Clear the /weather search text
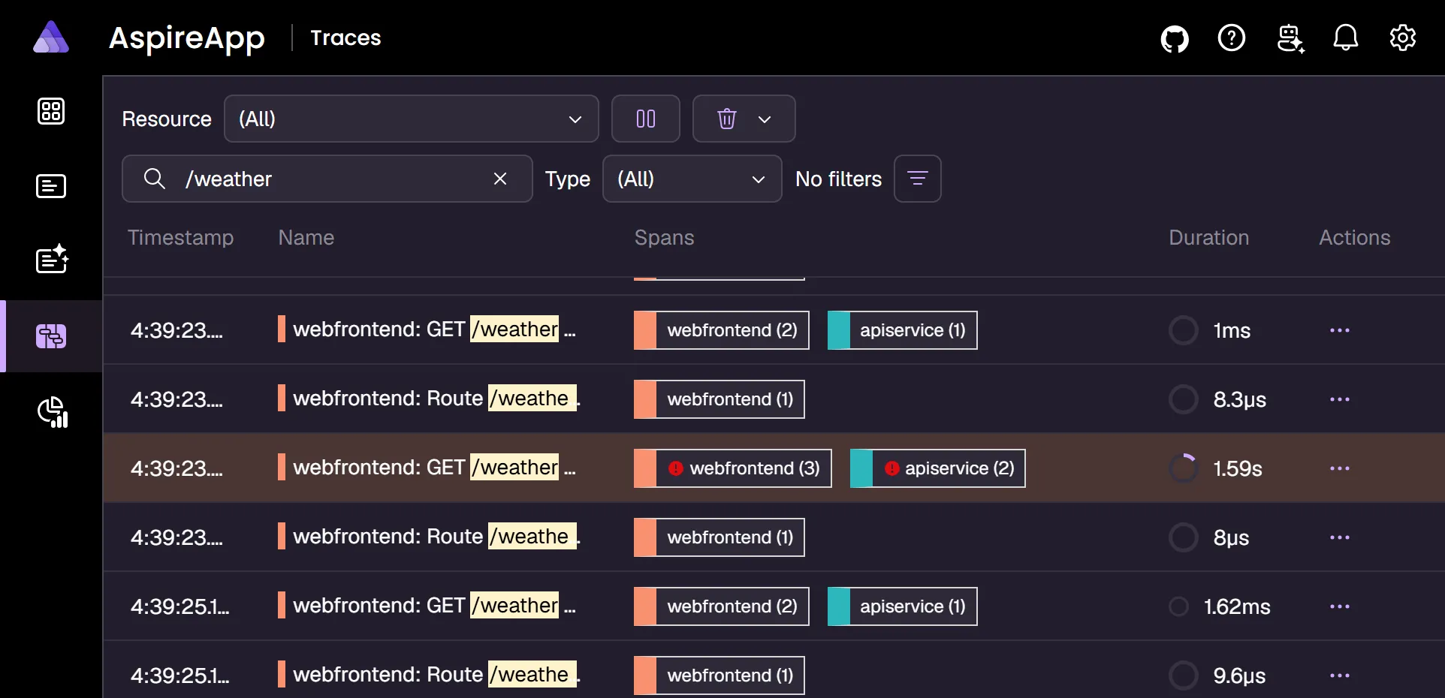The width and height of the screenshot is (1445, 698). point(500,179)
